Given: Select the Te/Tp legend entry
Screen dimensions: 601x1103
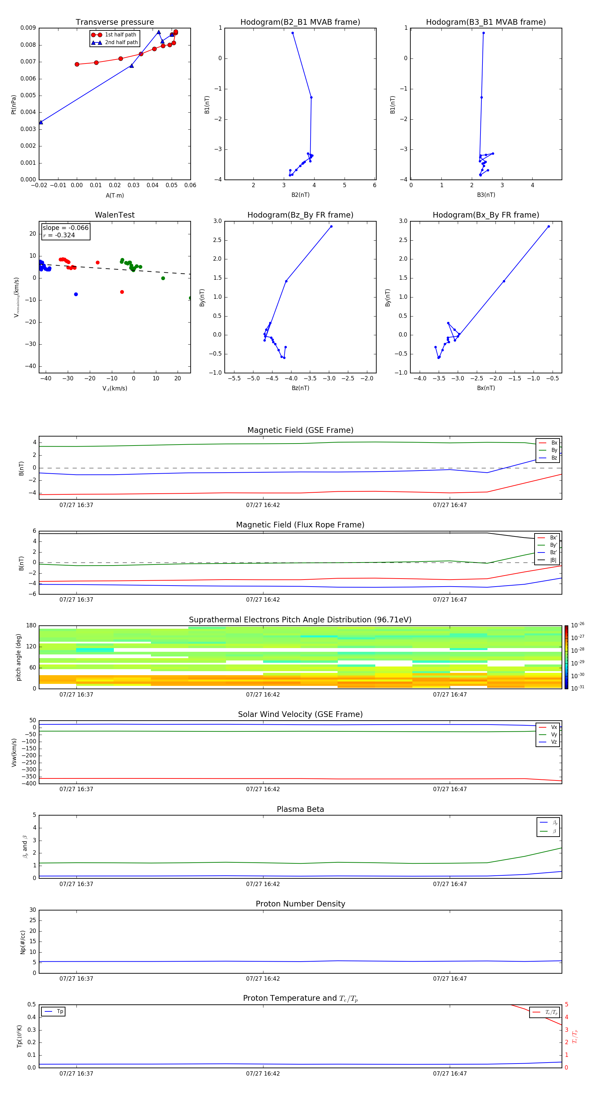Looking at the screenshot, I should 545,1013.
